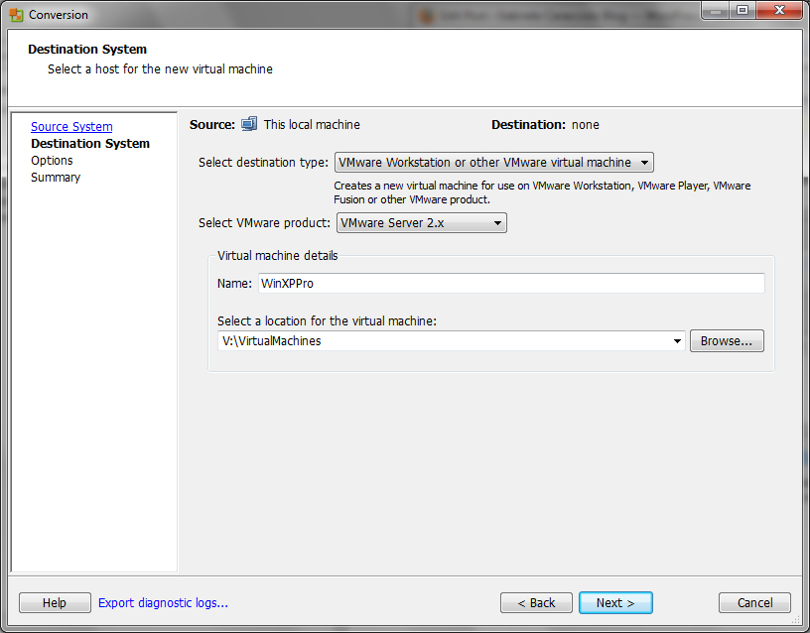Open the Source System wizard step
810x633 pixels.
point(71,126)
